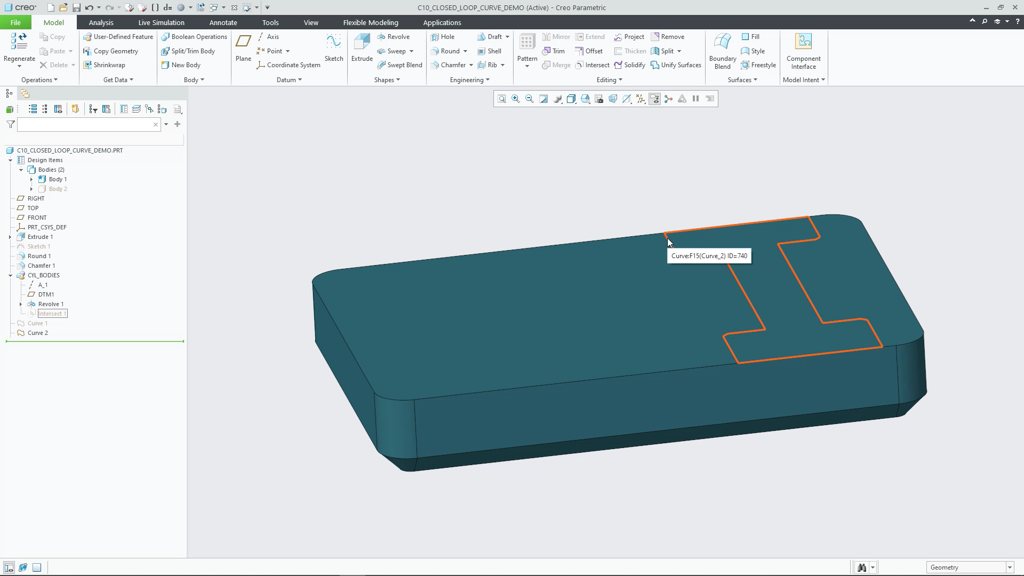Click the tree filter funnel icon
This screenshot has height=576, width=1024.
(10, 124)
